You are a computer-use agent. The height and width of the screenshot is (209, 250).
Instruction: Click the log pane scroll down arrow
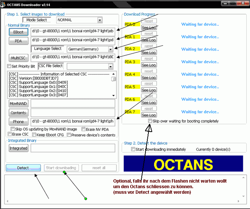[x=243, y=196]
